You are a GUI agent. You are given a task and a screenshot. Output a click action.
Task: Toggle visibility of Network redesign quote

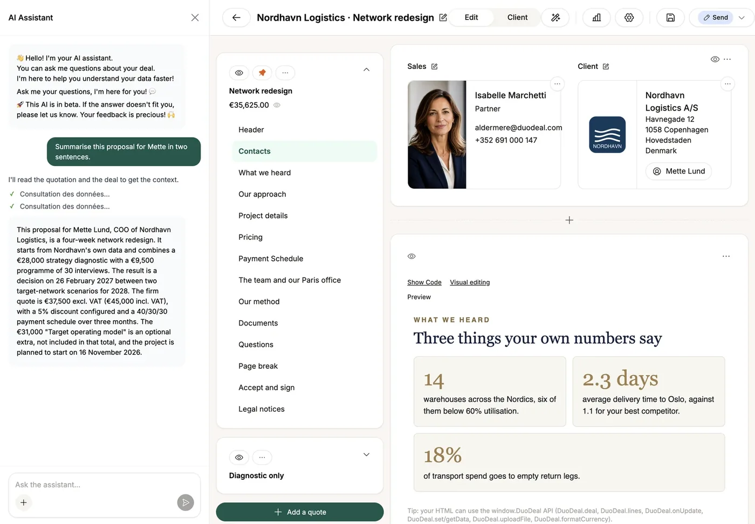pyautogui.click(x=239, y=73)
